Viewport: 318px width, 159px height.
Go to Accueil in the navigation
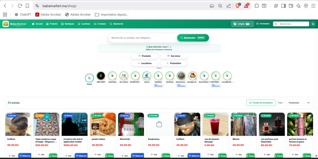click(37, 24)
